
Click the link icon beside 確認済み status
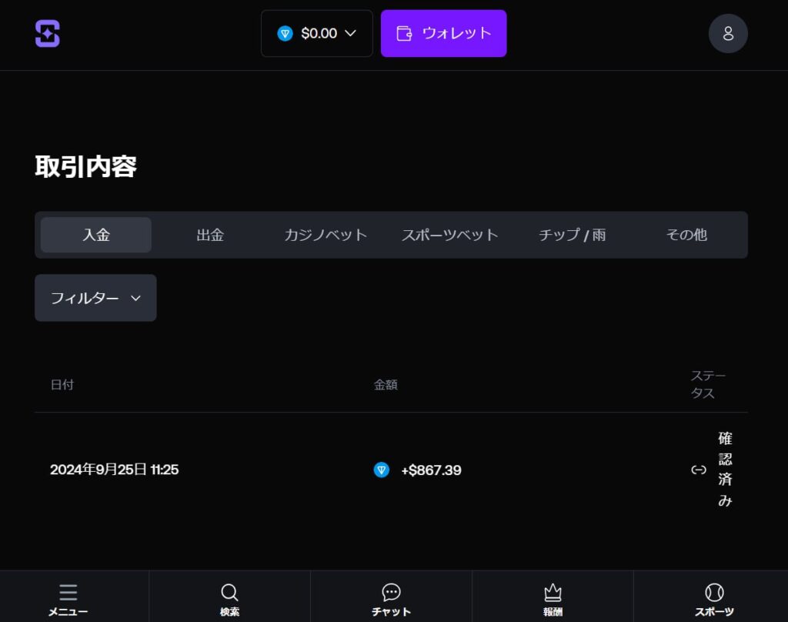pos(698,470)
